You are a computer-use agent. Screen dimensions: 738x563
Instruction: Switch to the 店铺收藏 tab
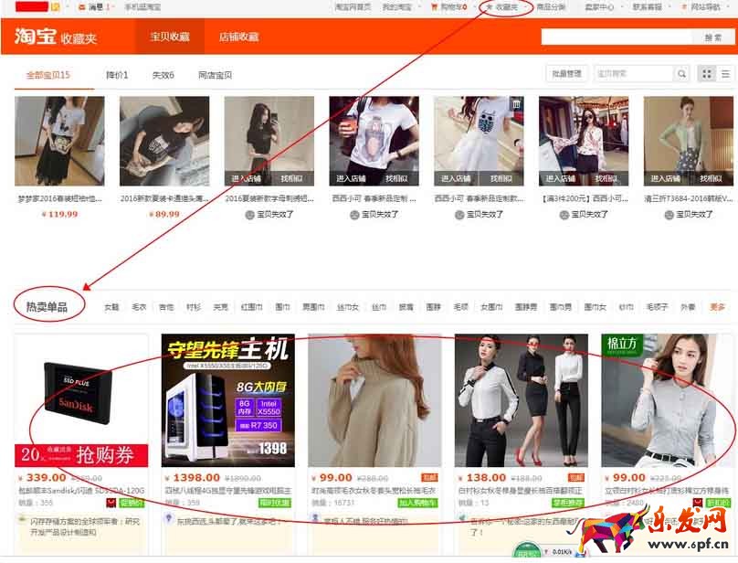tap(238, 37)
